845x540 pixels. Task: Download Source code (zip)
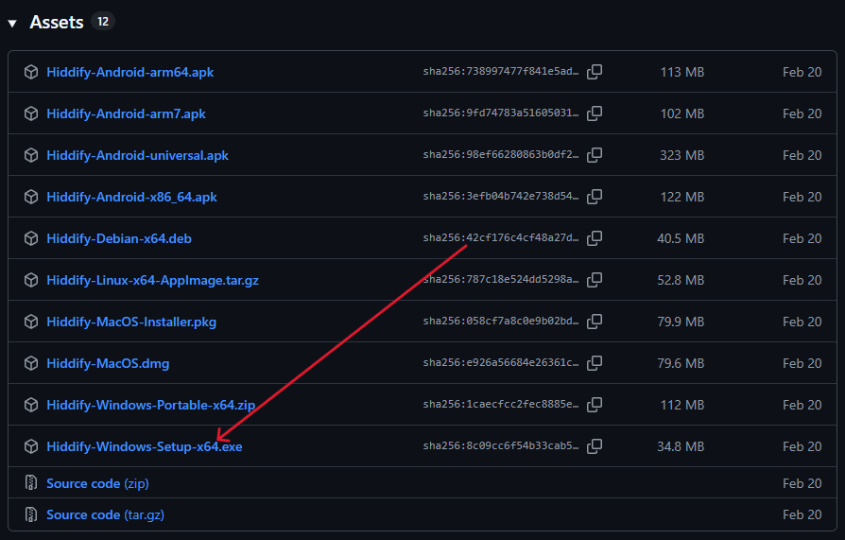point(97,483)
